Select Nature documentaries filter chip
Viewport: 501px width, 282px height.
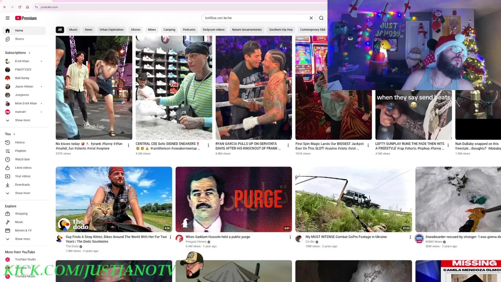coord(247,30)
